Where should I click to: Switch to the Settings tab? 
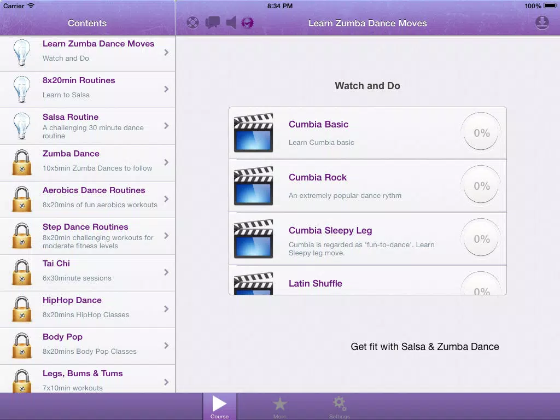[339, 406]
